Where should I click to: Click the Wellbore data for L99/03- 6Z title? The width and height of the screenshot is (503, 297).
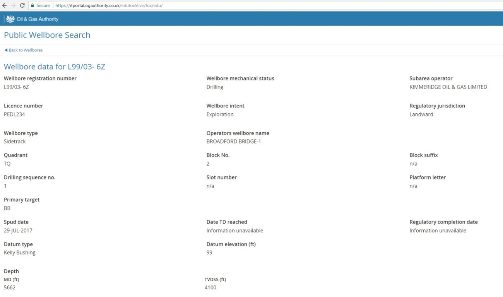click(x=54, y=67)
